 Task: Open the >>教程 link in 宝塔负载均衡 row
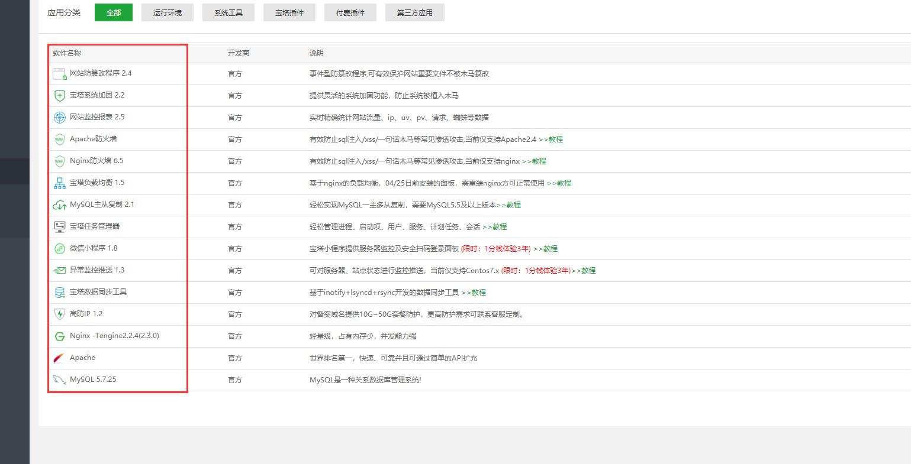coord(559,183)
